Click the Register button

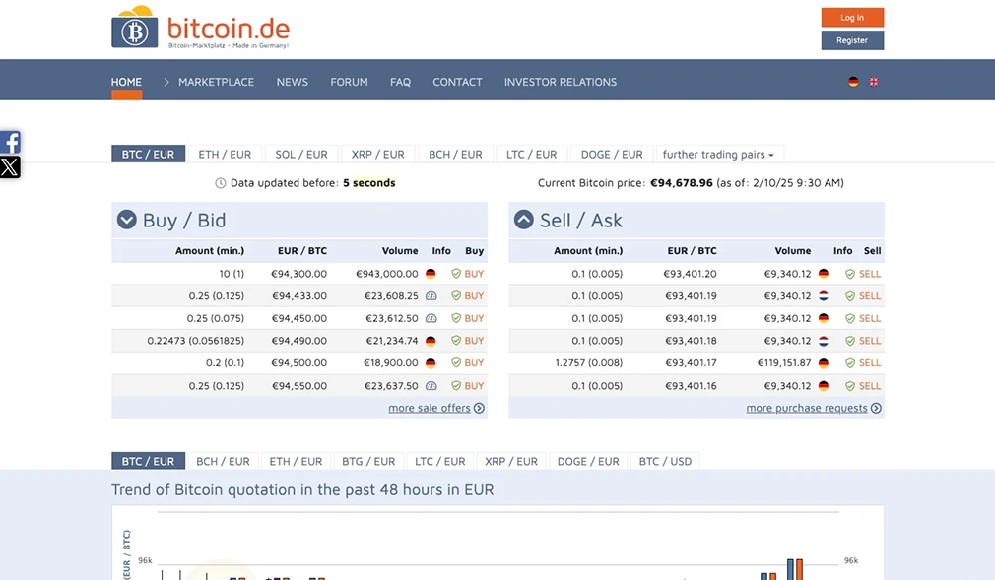(851, 40)
